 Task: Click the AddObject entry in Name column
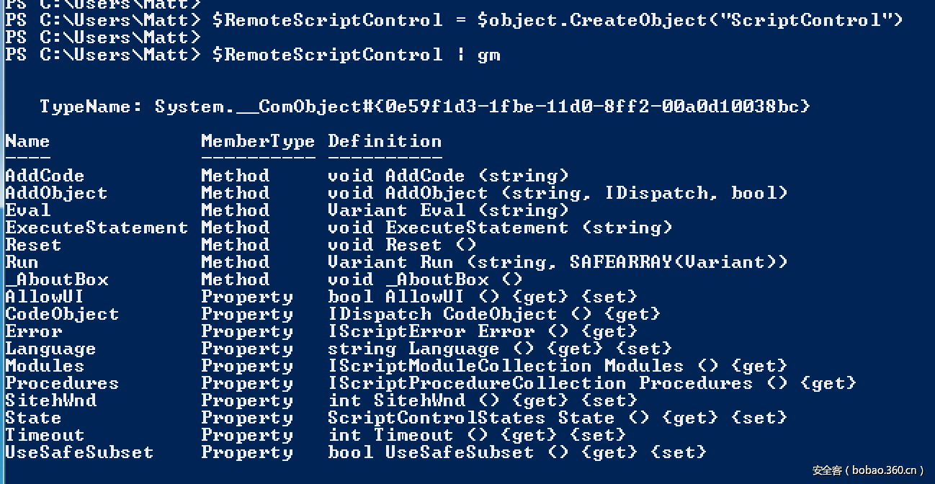click(56, 193)
